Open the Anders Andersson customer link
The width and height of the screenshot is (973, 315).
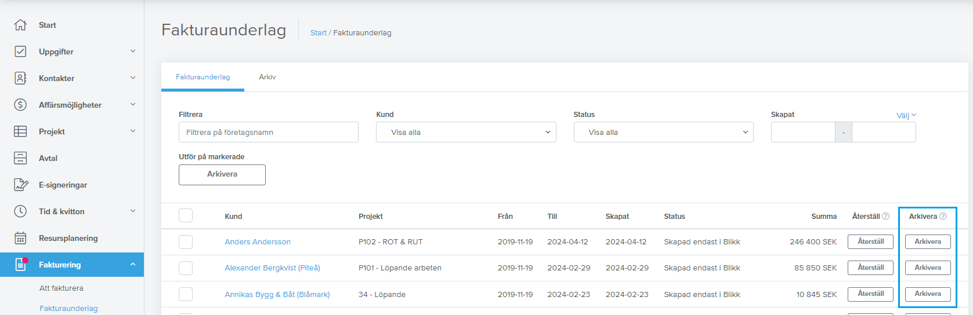click(x=258, y=242)
